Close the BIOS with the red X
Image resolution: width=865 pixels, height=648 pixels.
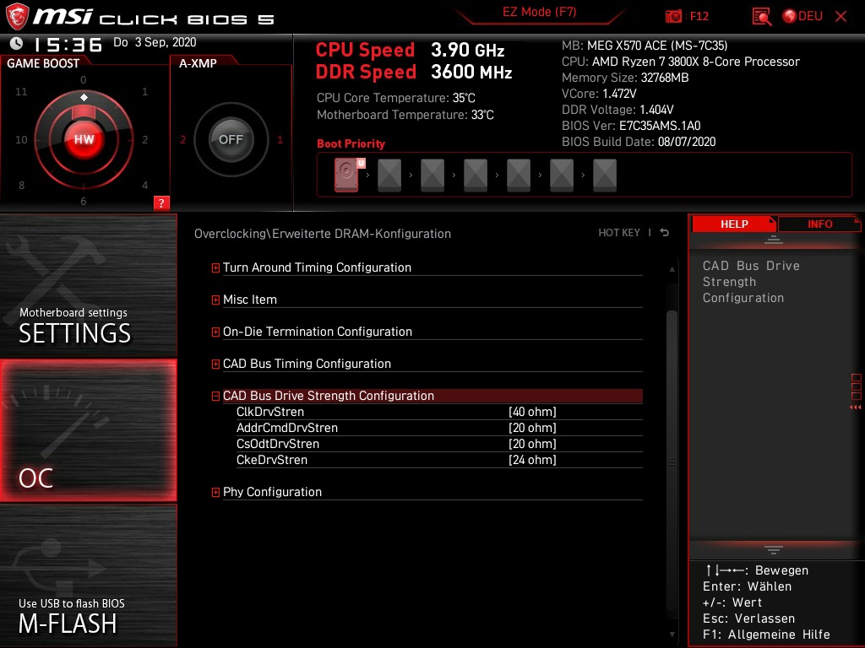(x=841, y=17)
